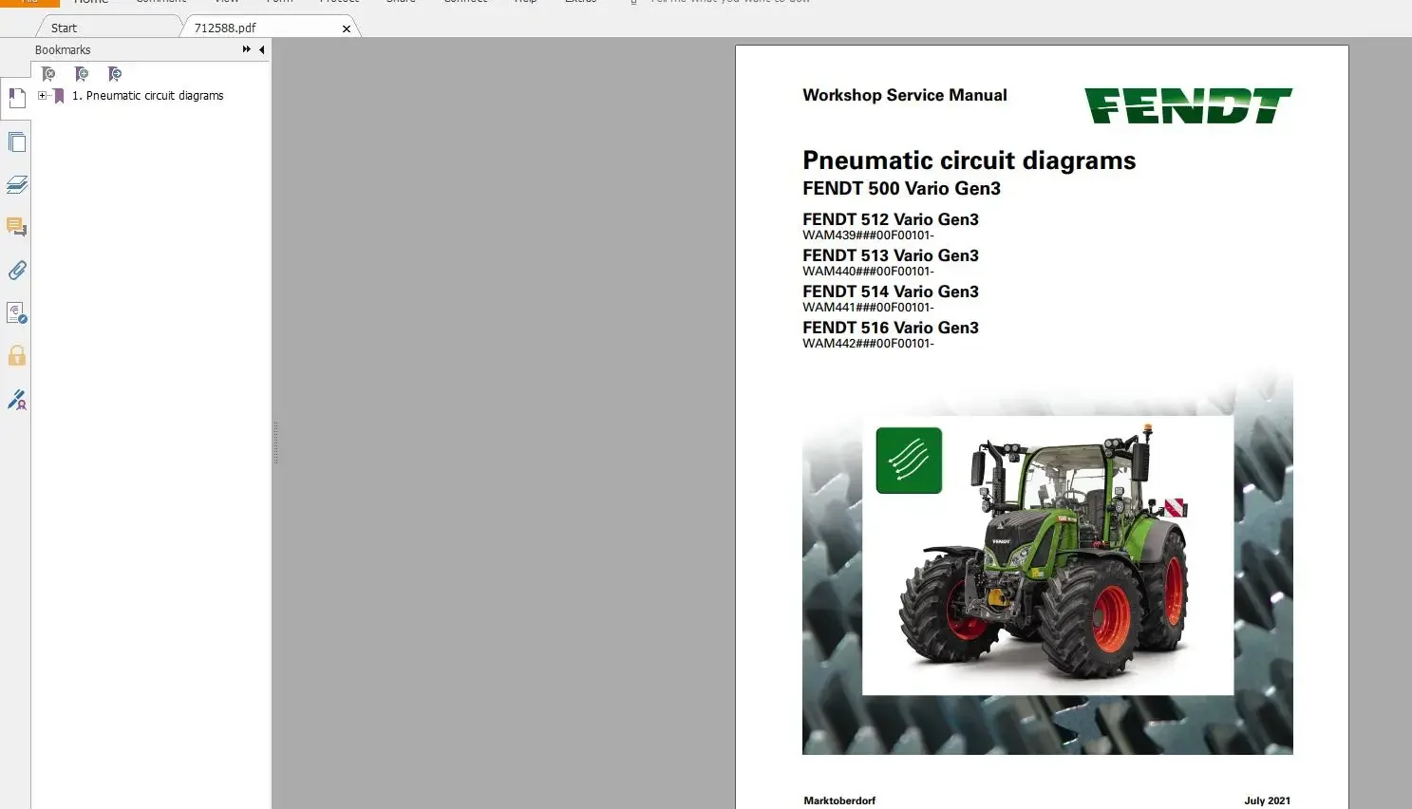
Task: Click the purple bookmark icon beside Pneumatic circuit diagrams
Action: click(59, 96)
